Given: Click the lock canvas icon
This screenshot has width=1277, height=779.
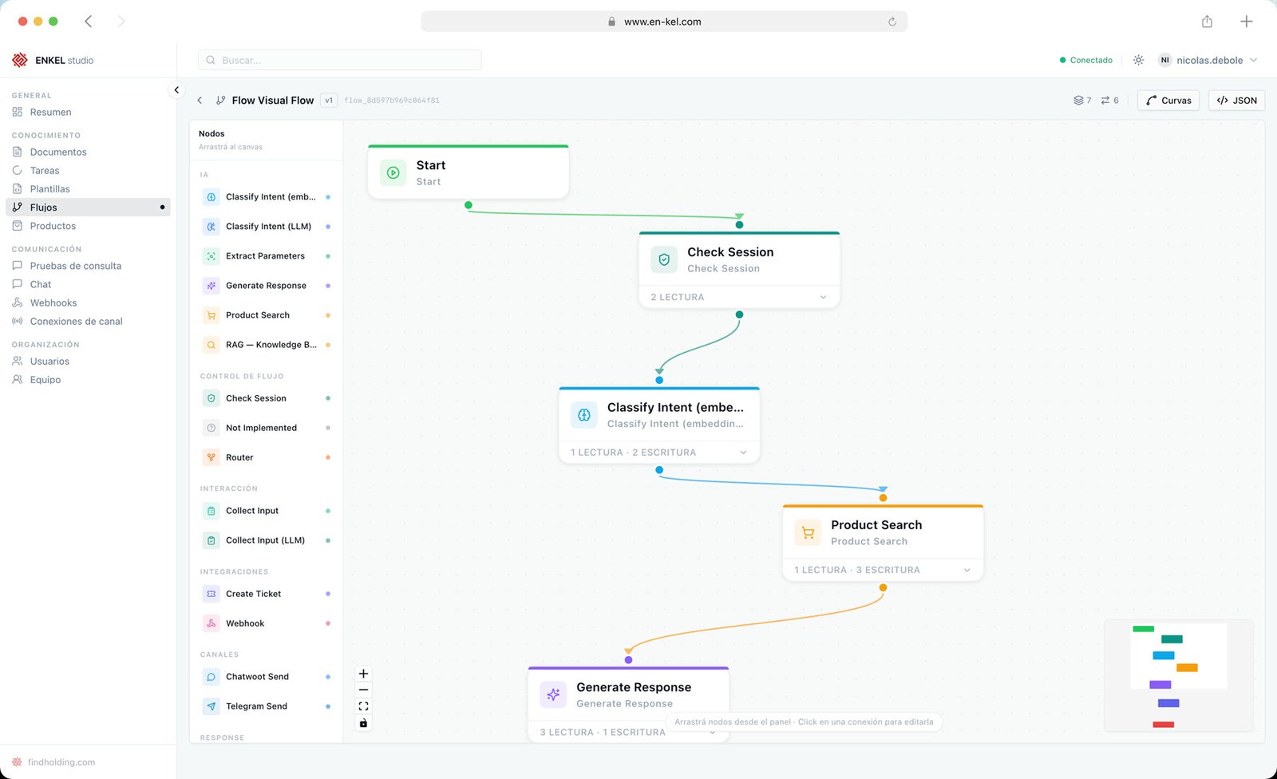Looking at the screenshot, I should pos(363,722).
